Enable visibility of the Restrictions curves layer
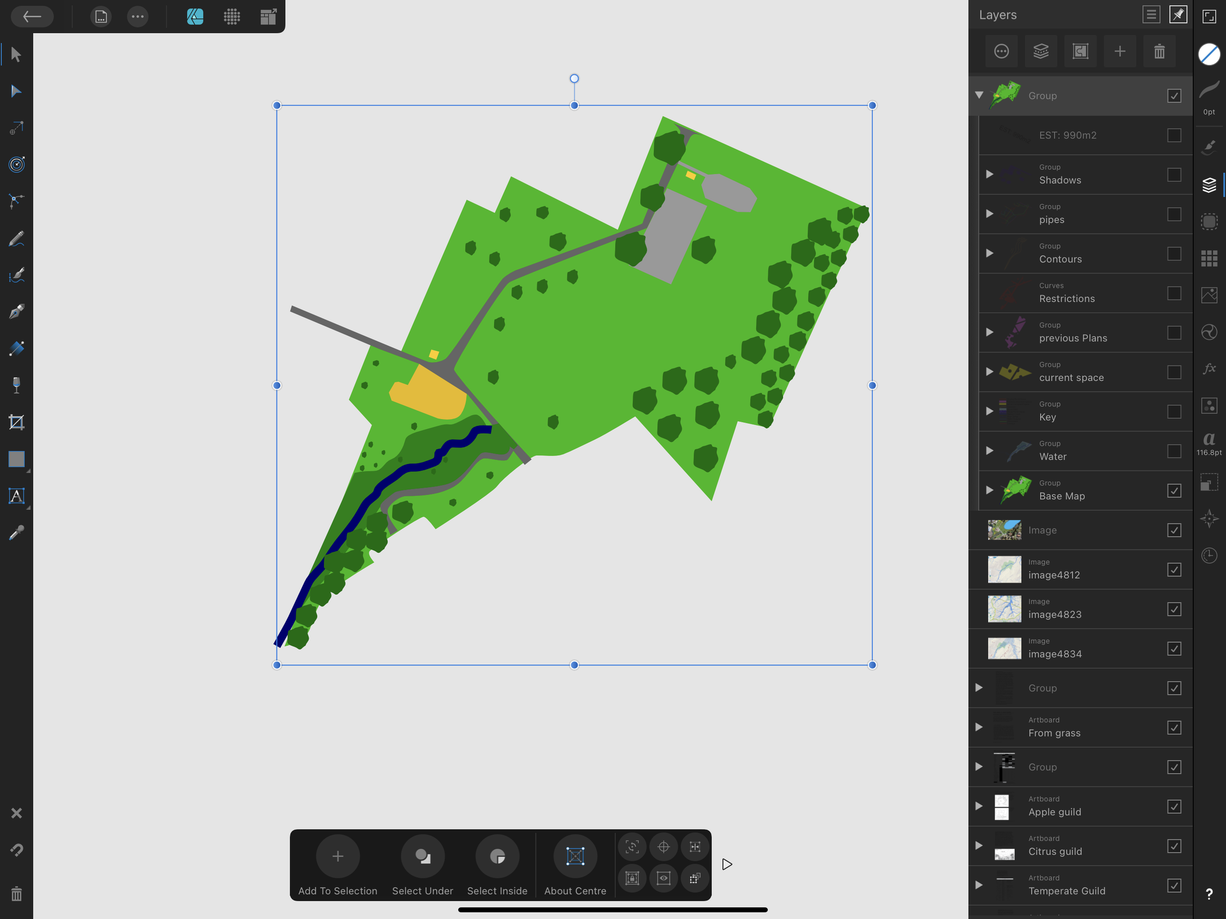This screenshot has width=1226, height=919. [1175, 294]
